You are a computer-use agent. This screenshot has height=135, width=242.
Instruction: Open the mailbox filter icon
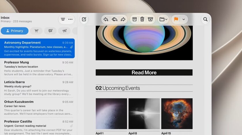pyautogui.click(x=63, y=19)
